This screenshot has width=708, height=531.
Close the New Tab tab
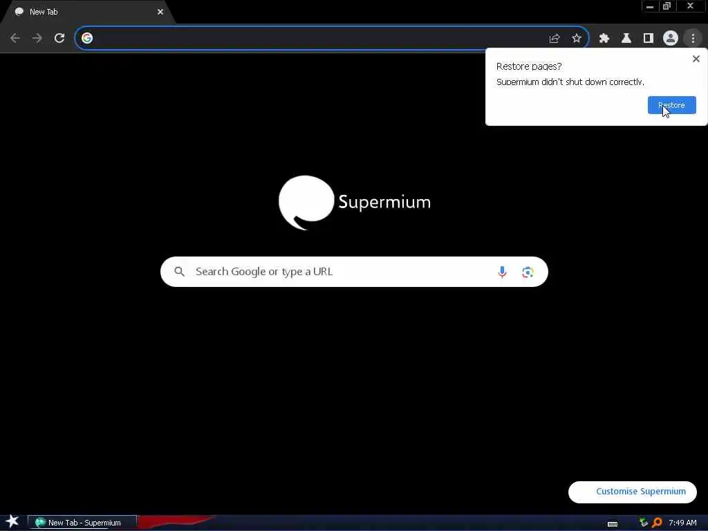160,12
